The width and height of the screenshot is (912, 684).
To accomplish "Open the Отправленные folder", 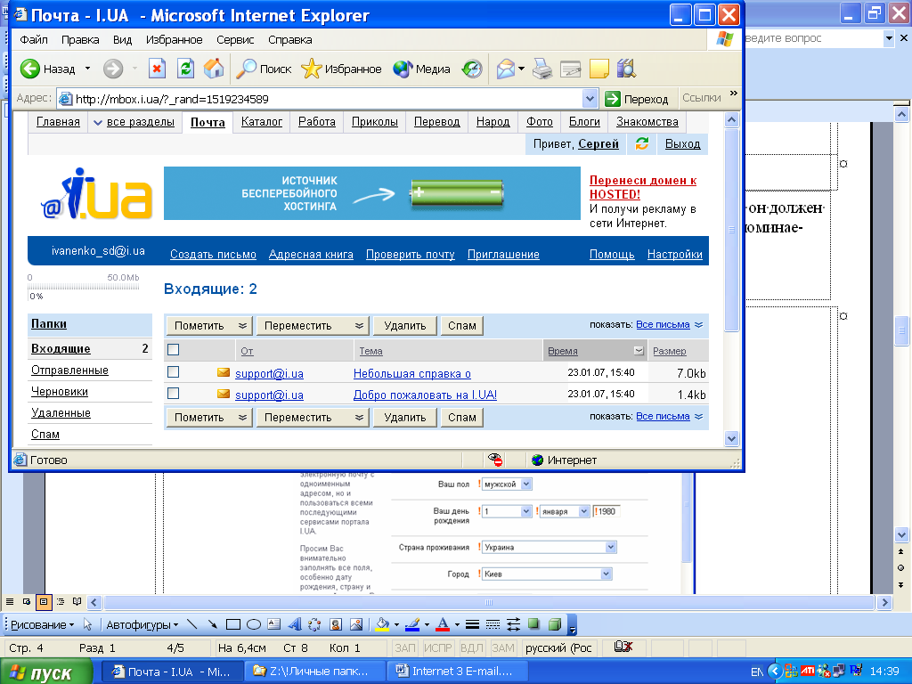I will (69, 370).
